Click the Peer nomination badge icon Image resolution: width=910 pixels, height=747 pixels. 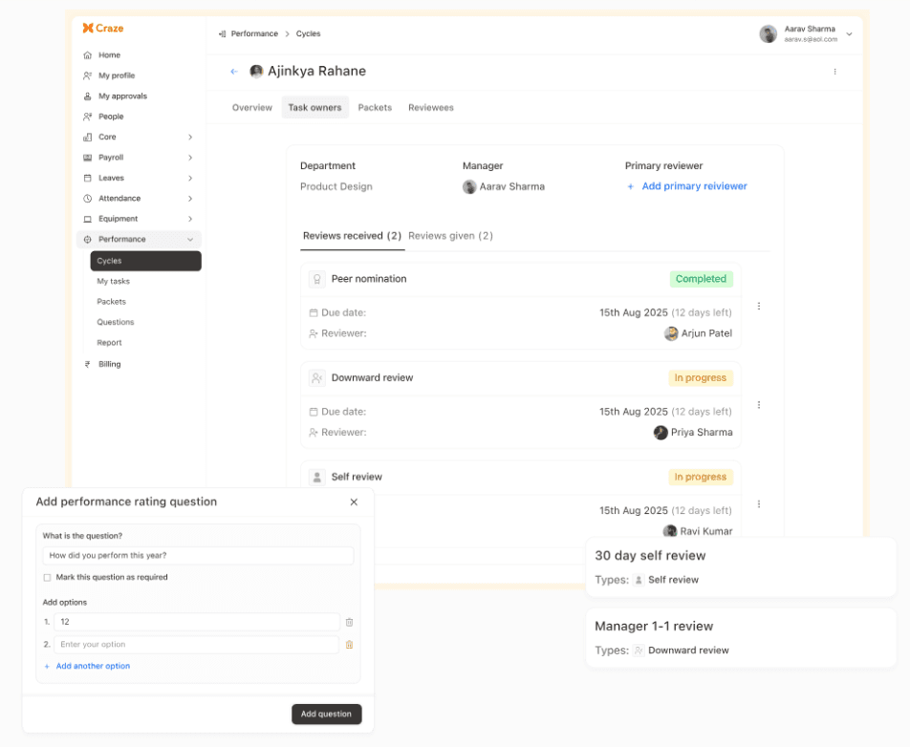pyautogui.click(x=317, y=279)
